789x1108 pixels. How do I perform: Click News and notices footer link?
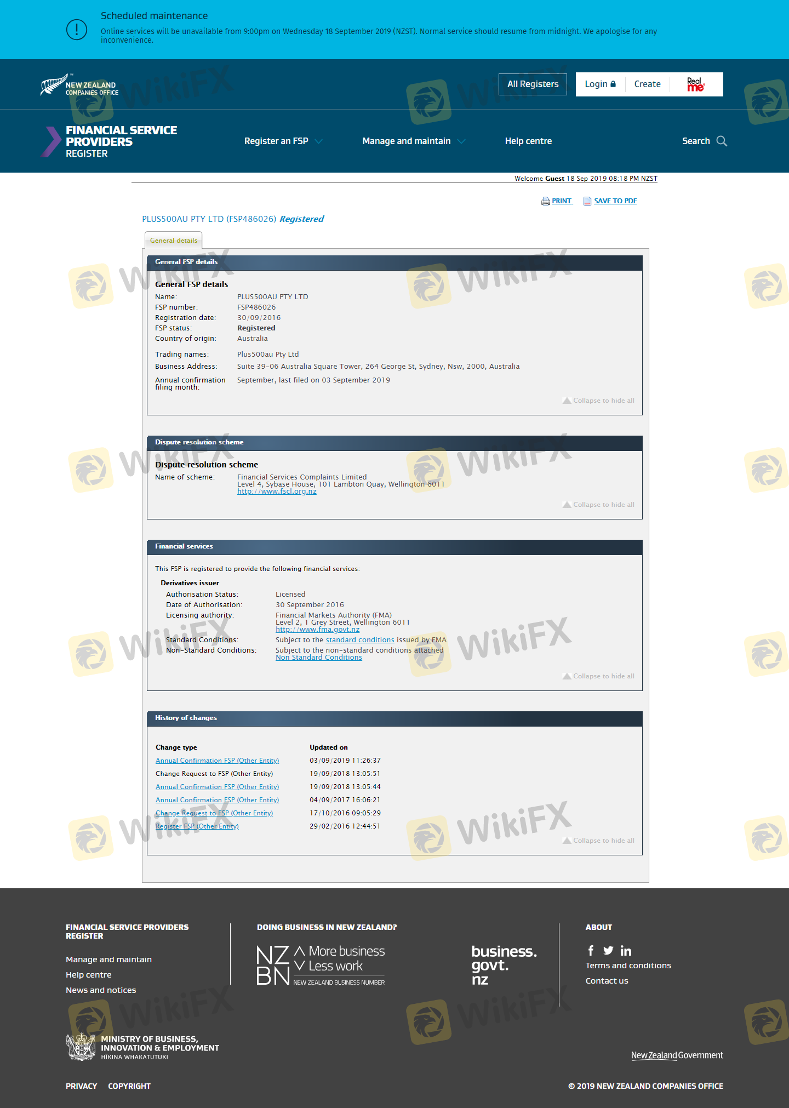[x=101, y=990]
